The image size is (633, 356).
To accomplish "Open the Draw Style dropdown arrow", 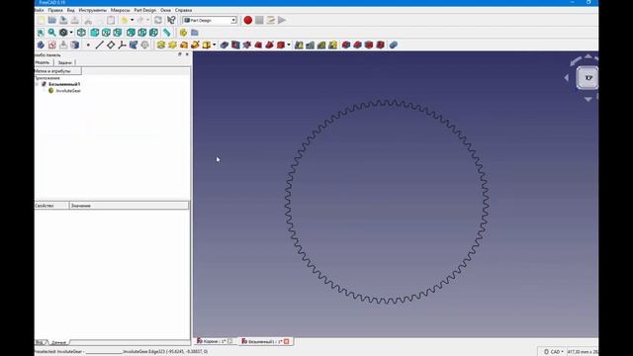I will point(71,33).
